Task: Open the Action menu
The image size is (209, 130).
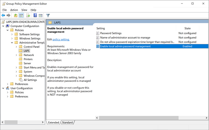Action: click(14, 10)
